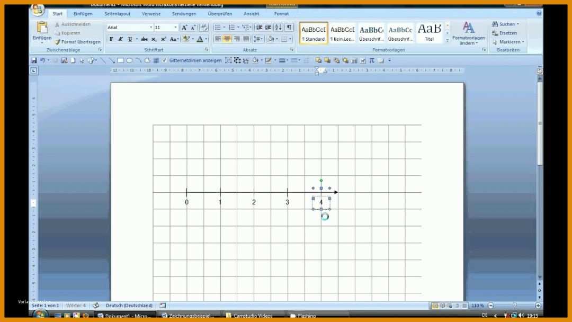Toggle superscript formatting
The height and width of the screenshot is (322, 572).
click(x=163, y=39)
